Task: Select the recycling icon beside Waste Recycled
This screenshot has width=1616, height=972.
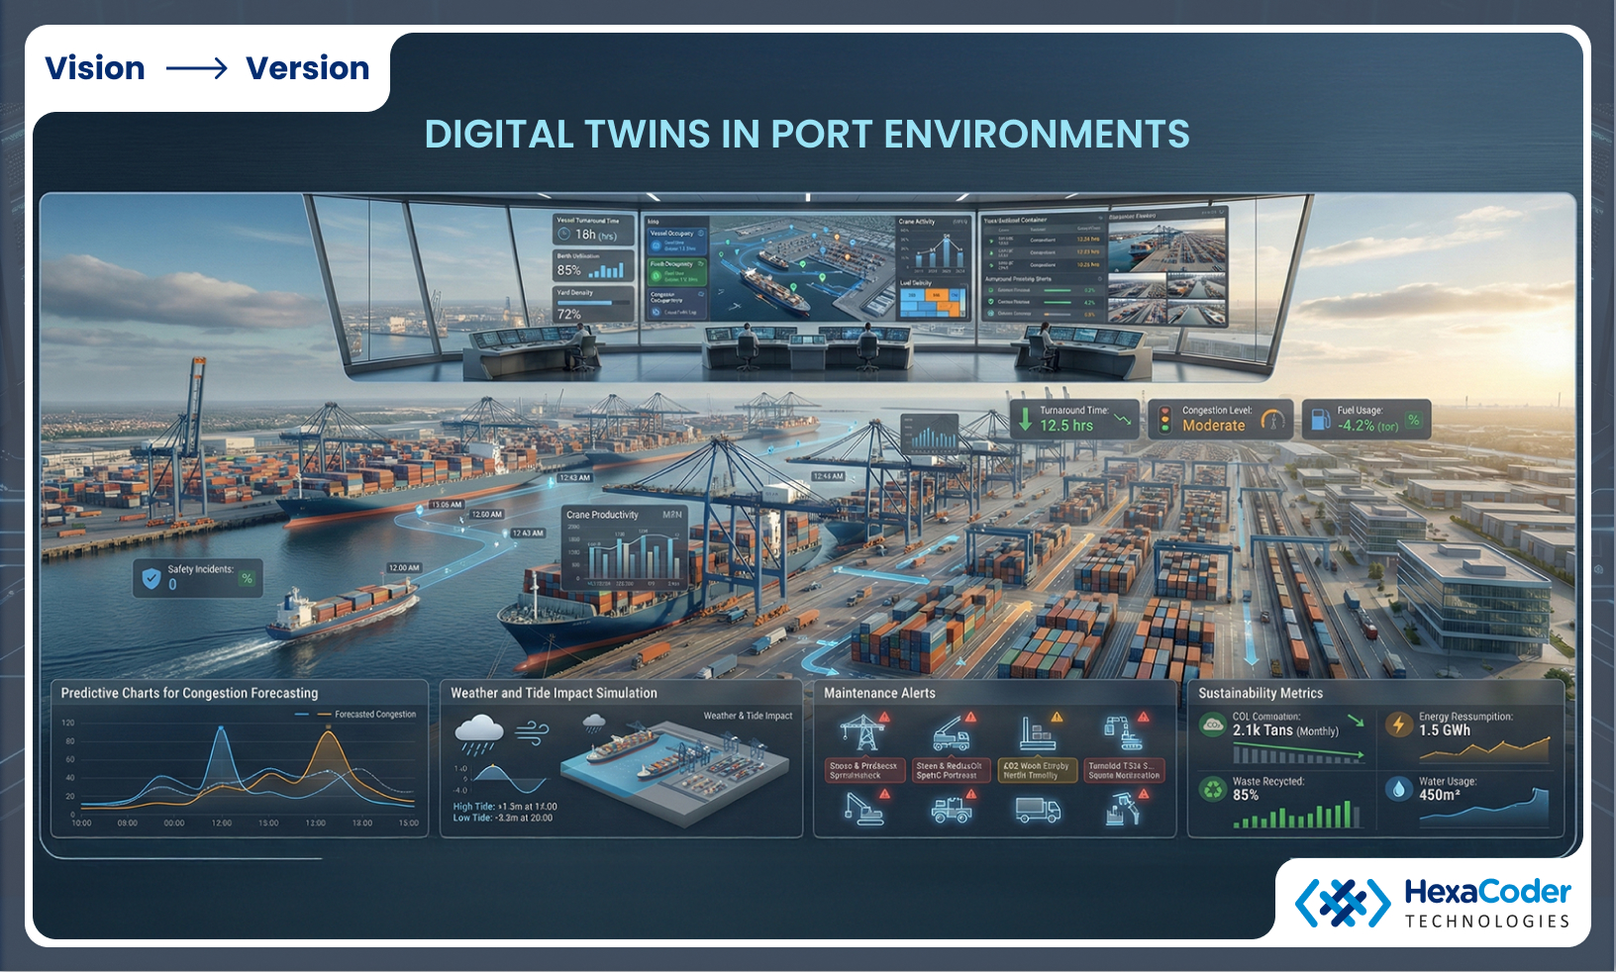Action: (x=1213, y=790)
